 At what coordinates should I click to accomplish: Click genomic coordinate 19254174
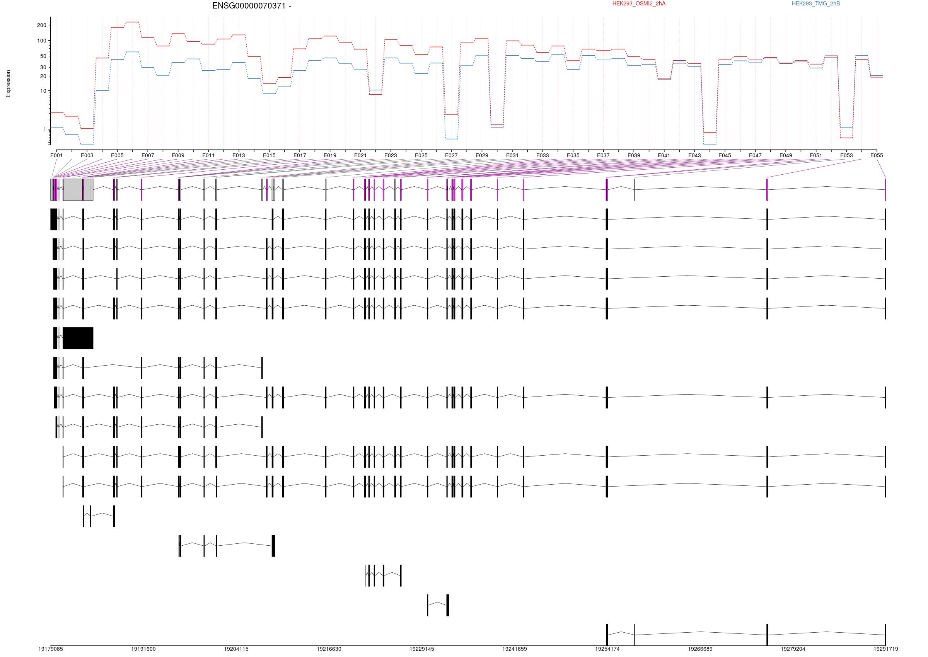tap(607, 649)
